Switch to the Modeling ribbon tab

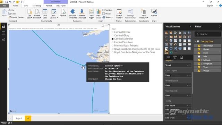[x=37, y=6]
